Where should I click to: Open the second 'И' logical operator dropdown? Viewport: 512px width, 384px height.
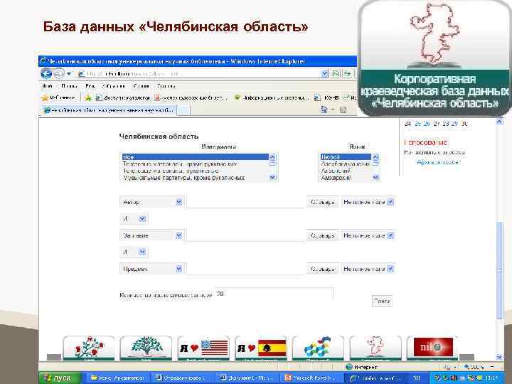[x=134, y=252]
